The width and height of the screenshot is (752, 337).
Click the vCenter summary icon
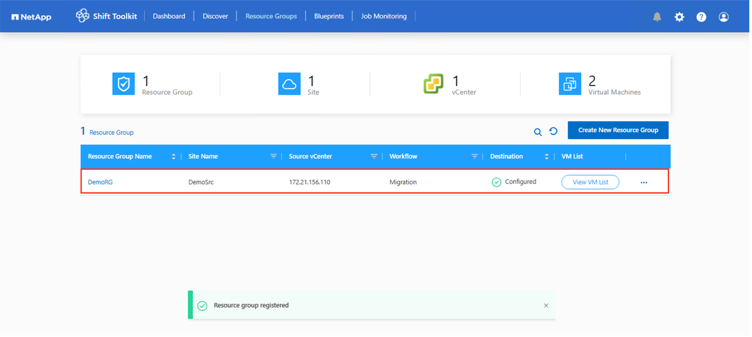(433, 84)
